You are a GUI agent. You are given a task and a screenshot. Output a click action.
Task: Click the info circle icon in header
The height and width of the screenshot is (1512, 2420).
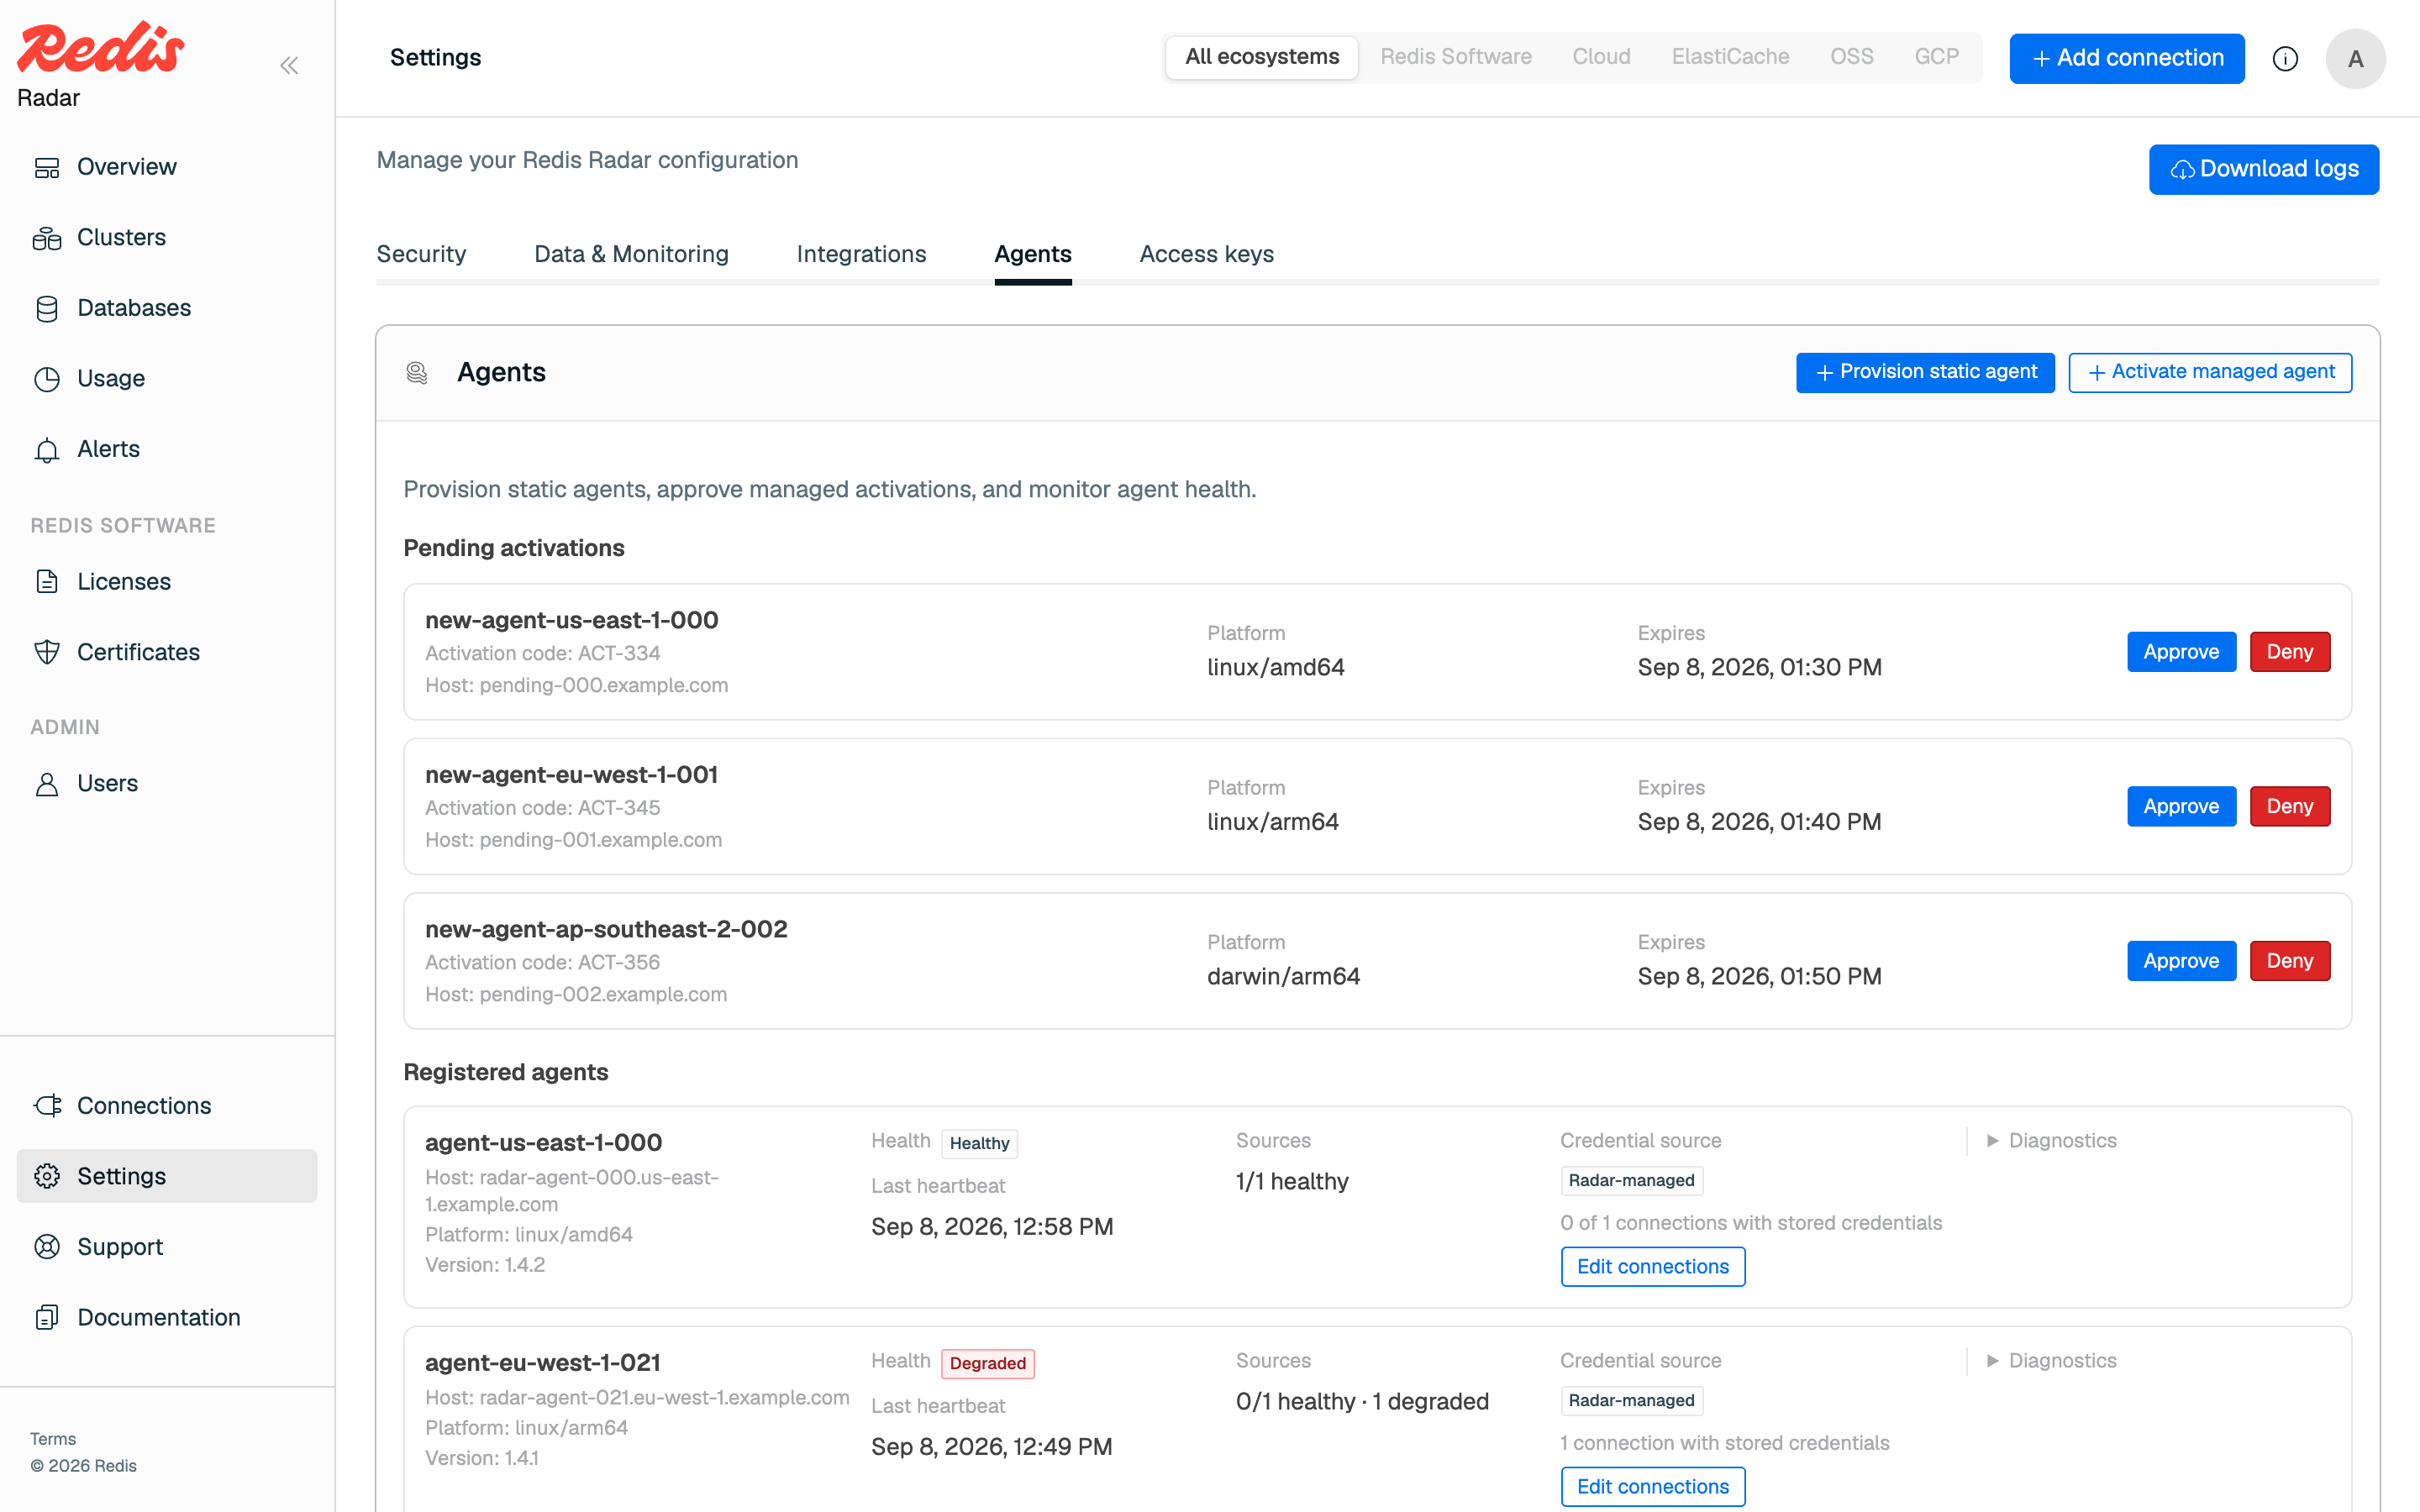click(2285, 59)
